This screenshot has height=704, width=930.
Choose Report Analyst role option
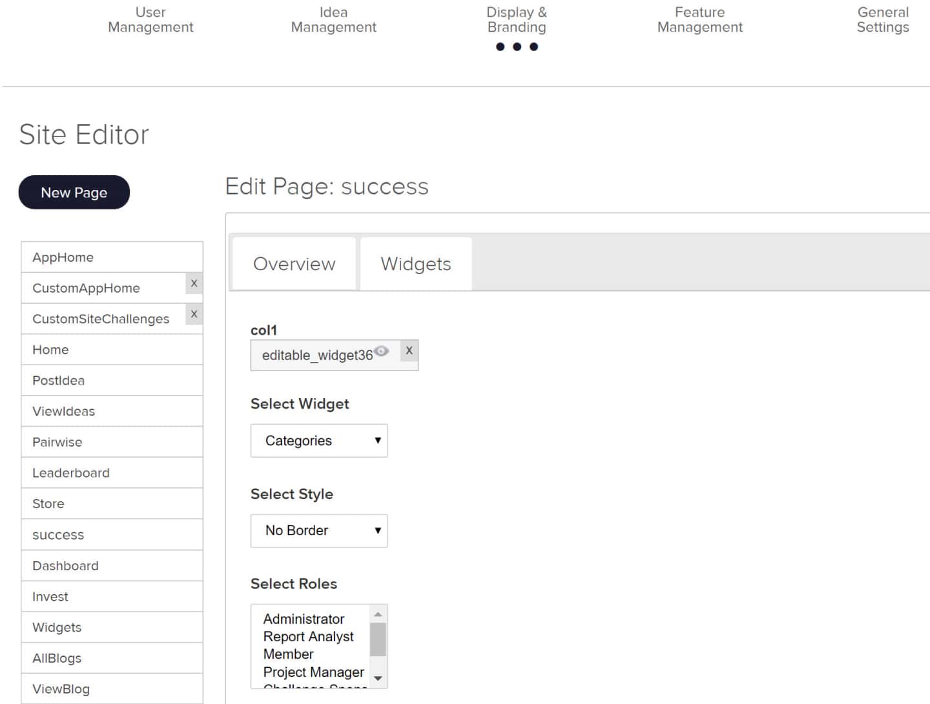[308, 637]
